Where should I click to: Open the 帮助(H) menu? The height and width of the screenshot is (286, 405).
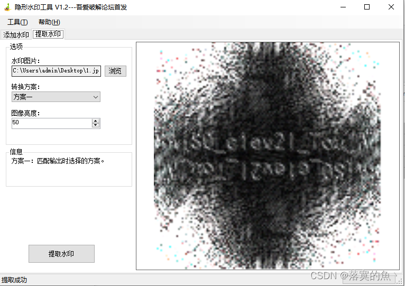(x=49, y=22)
